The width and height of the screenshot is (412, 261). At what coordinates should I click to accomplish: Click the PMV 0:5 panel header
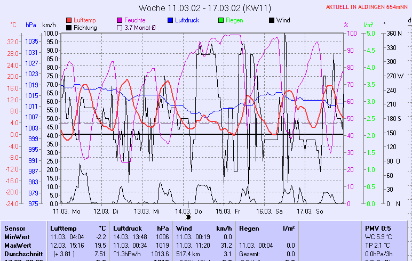point(377,228)
